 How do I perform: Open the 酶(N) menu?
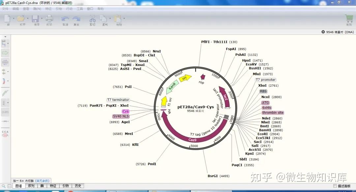pos(37,9)
